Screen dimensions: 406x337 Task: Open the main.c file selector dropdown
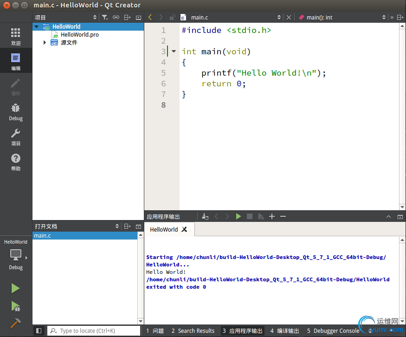pos(279,17)
